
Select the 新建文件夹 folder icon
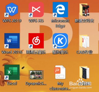click(84, 10)
